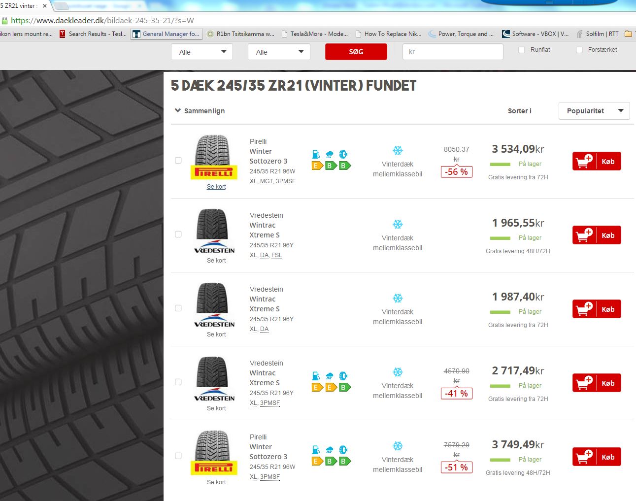Expand the Sammenlign section
Viewport: 636px width, 501px height.
(200, 111)
